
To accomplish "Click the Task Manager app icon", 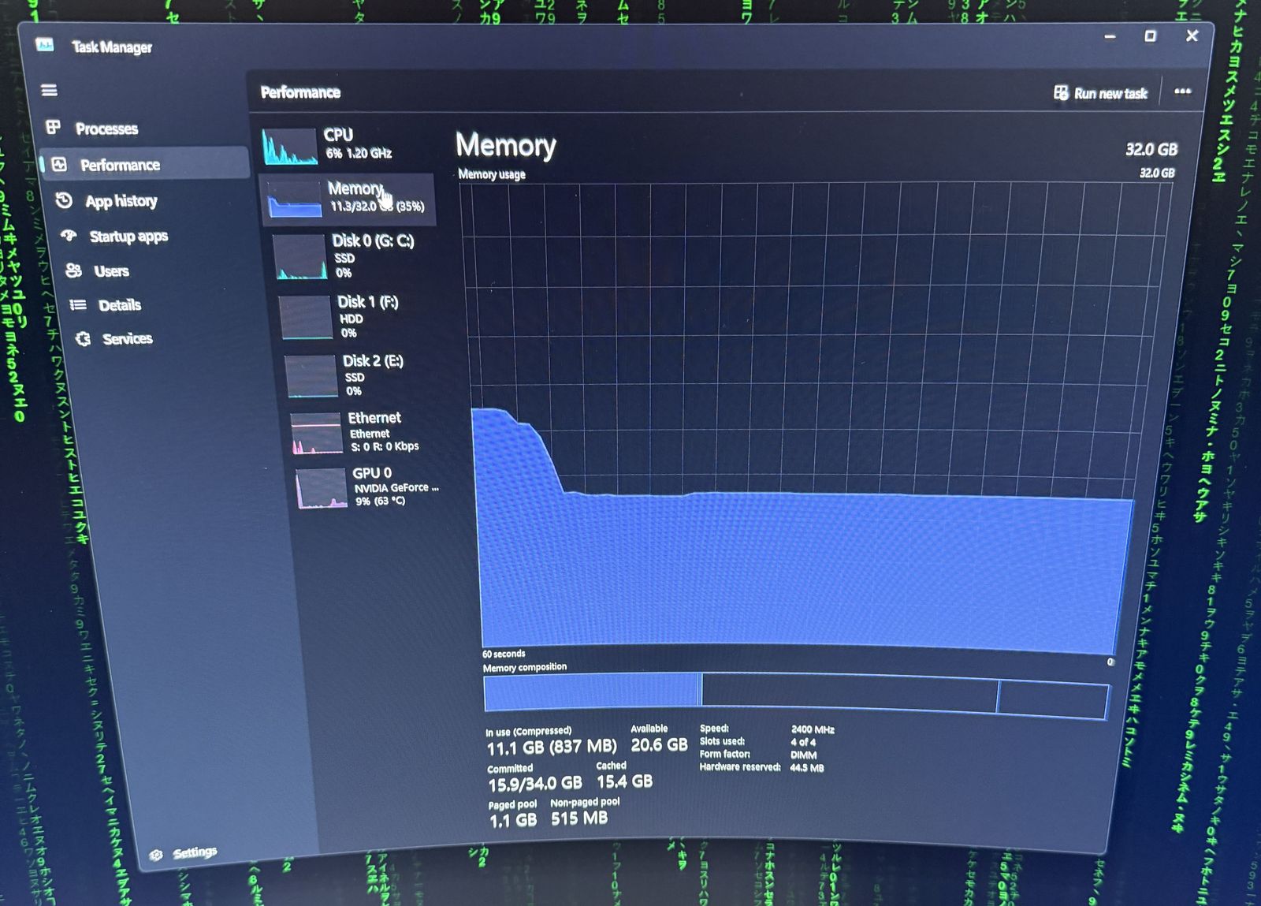I will click(45, 45).
